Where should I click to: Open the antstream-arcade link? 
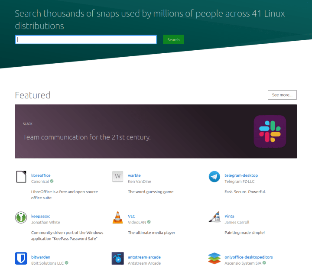click(144, 257)
